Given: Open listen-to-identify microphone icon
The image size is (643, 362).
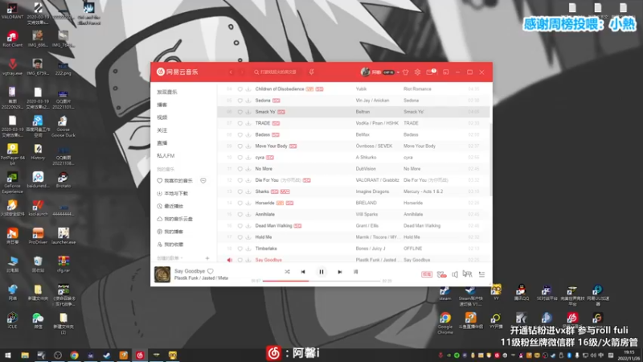Looking at the screenshot, I should [x=312, y=72].
